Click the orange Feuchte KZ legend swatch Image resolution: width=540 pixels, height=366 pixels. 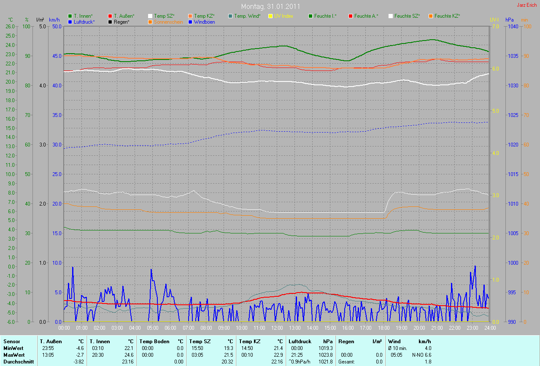(x=431, y=16)
